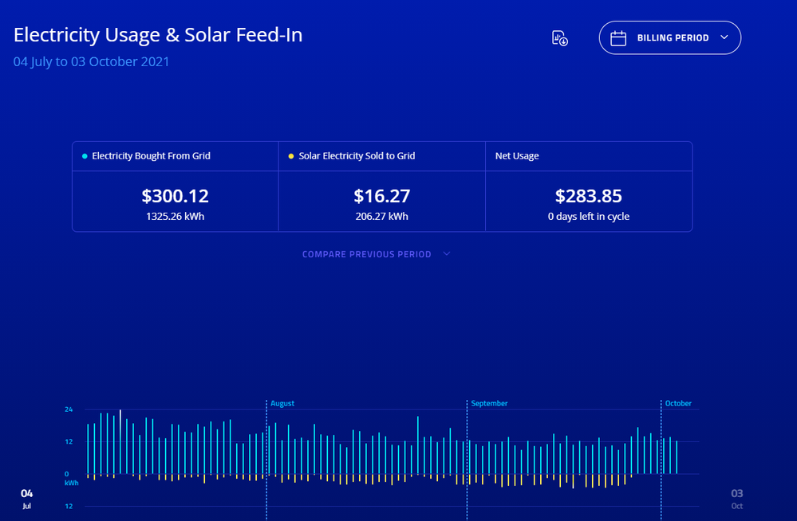Viewport: 797px width, 521px height.
Task: Click the September month marker on chart
Action: tap(489, 403)
